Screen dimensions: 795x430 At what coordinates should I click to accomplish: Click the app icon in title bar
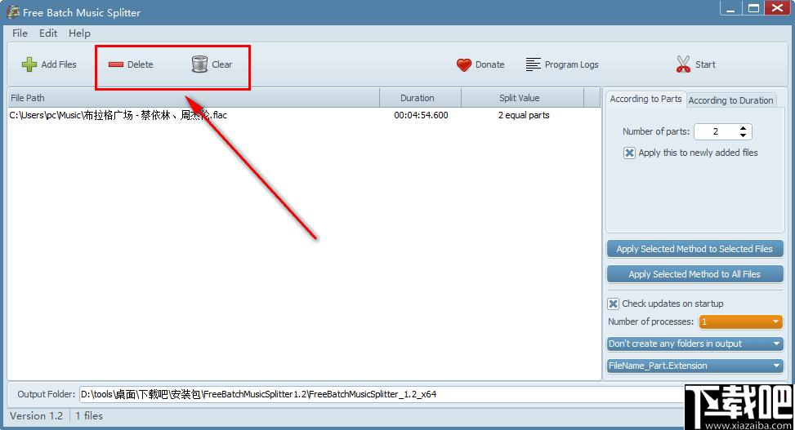[x=13, y=12]
